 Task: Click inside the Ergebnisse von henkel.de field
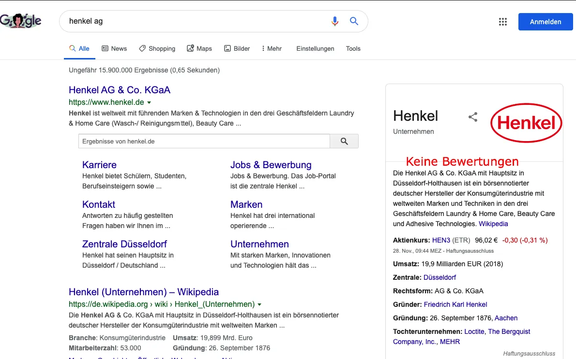[x=203, y=142]
